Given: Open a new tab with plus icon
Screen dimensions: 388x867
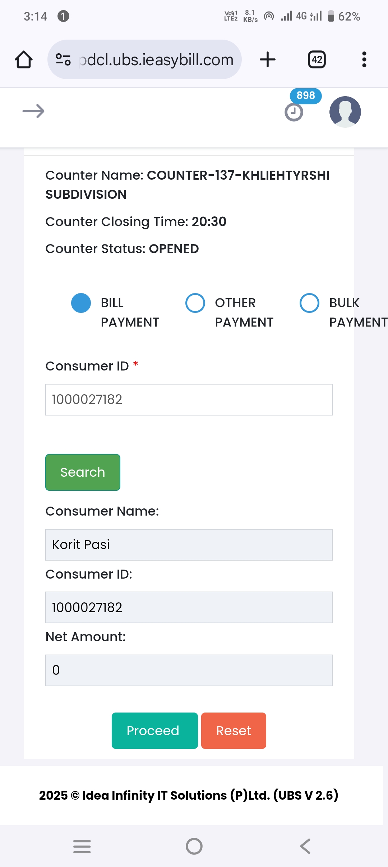Looking at the screenshot, I should pos(268,59).
